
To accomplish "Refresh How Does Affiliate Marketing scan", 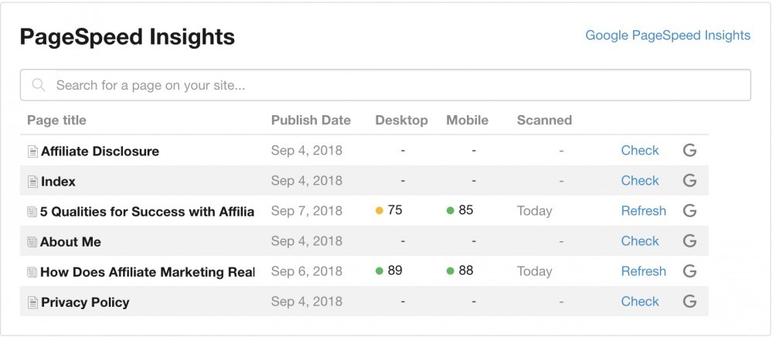I will 643,271.
